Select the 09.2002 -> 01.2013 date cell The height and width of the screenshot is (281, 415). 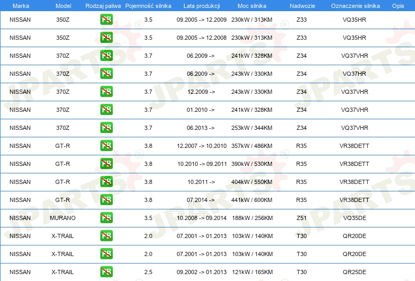tap(202, 272)
